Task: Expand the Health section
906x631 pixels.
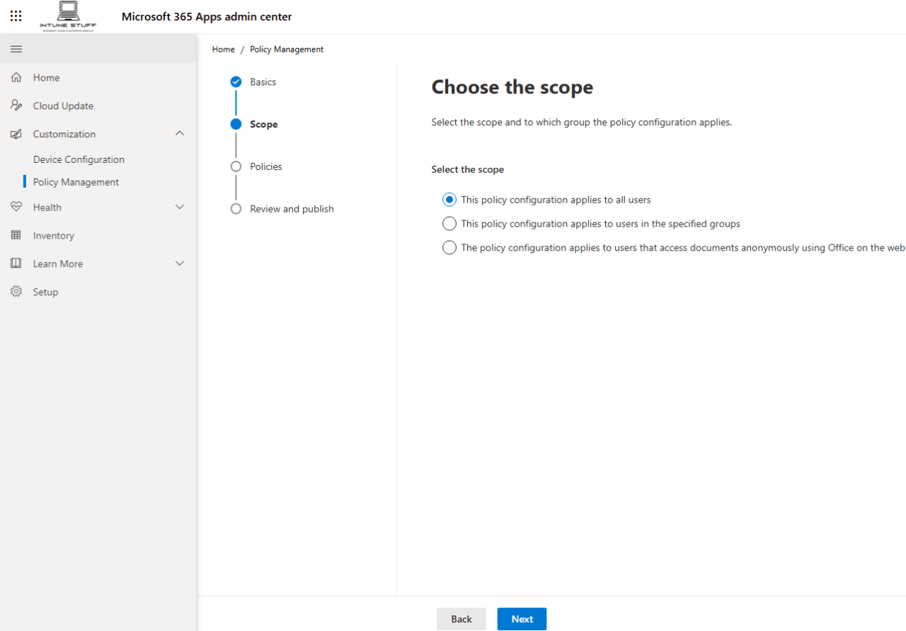Action: coord(180,207)
